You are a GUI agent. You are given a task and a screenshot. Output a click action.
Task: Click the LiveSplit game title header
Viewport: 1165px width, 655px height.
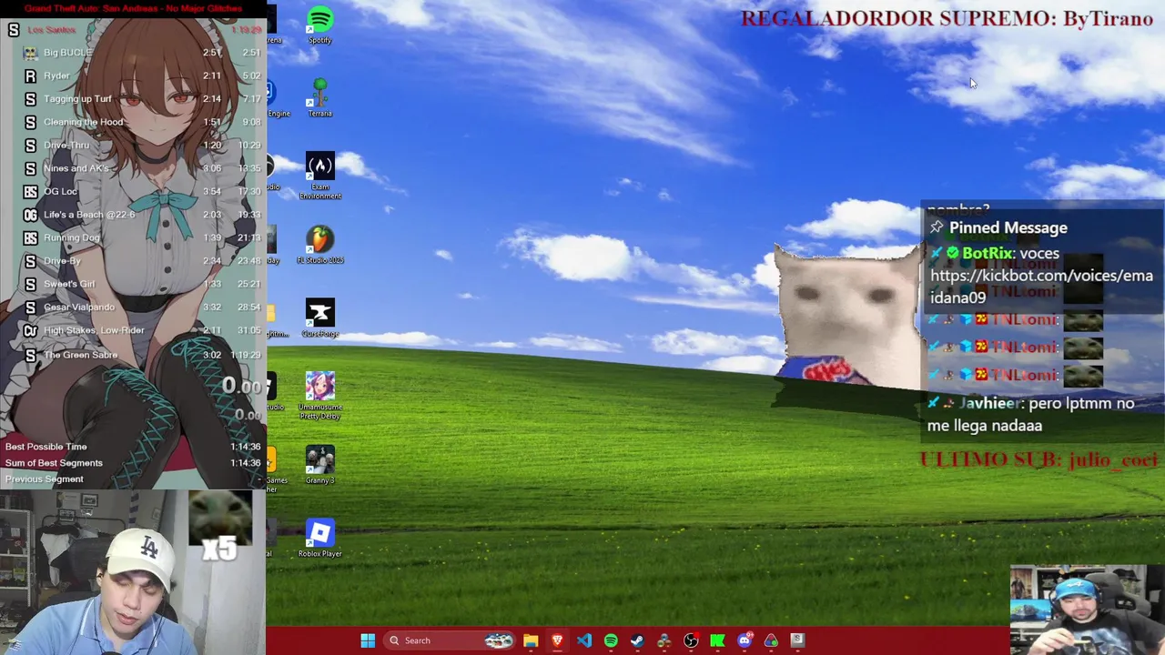[133, 9]
